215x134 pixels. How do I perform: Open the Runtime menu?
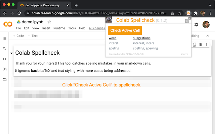59,28
